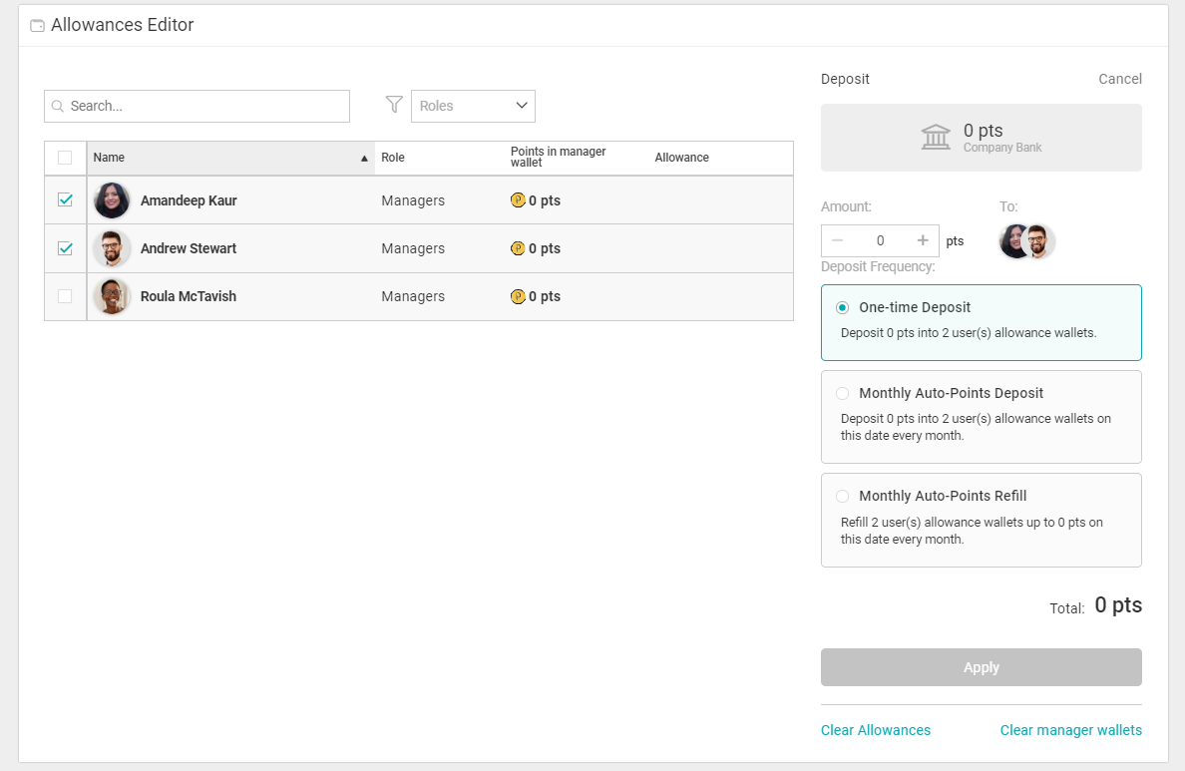The height and width of the screenshot is (771, 1185).
Task: Click Roula McTavish's profile picture
Action: click(112, 296)
